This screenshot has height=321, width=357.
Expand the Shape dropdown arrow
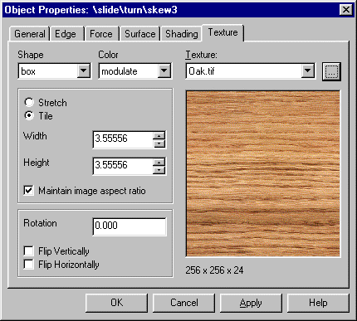[83, 71]
